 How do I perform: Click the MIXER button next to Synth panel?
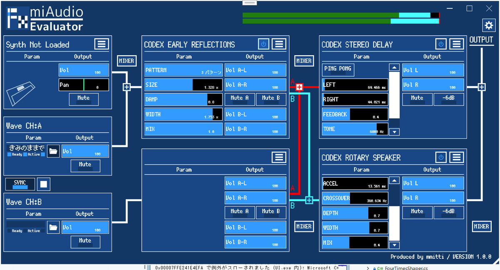tap(126, 61)
